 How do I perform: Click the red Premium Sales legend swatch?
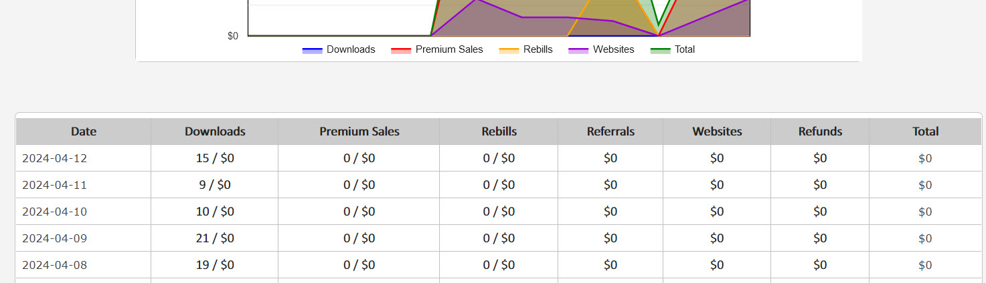(401, 50)
